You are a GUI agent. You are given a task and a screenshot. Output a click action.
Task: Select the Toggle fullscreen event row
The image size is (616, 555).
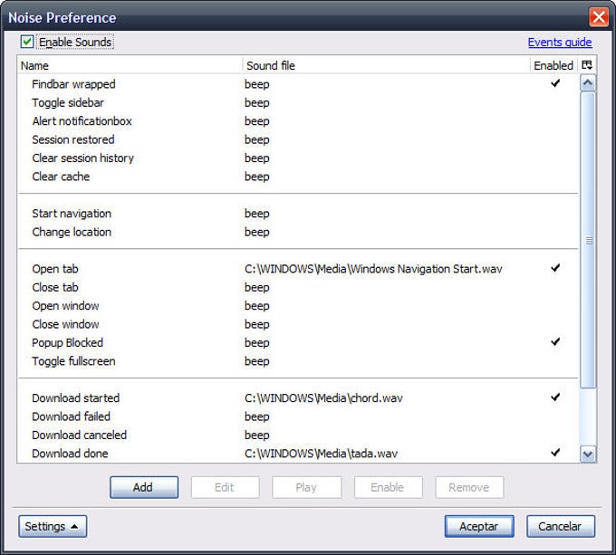point(74,361)
